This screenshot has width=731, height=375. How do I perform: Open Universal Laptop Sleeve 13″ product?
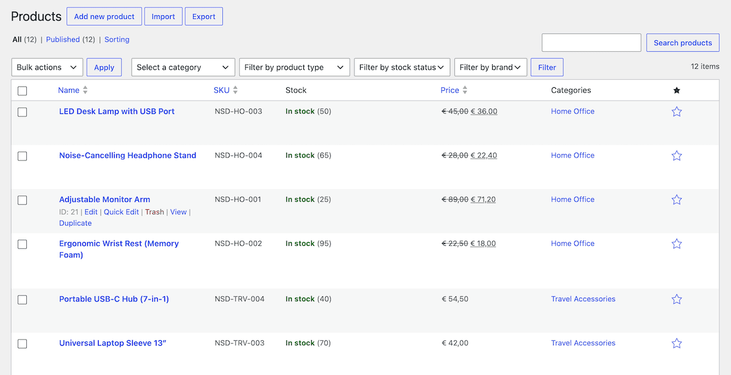click(x=113, y=343)
